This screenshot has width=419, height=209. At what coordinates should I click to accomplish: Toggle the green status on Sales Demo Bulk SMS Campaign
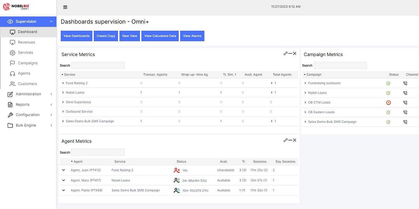(x=388, y=122)
